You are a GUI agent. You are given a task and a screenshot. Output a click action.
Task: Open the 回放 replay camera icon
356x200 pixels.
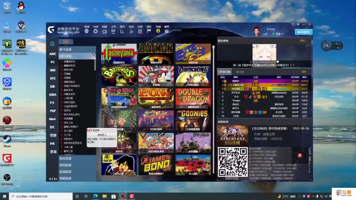coord(105,32)
